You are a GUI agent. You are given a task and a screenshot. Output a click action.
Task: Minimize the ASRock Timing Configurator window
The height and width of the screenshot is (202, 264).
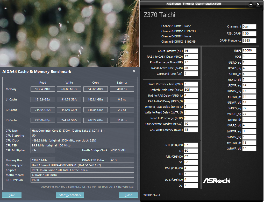pos(251,4)
